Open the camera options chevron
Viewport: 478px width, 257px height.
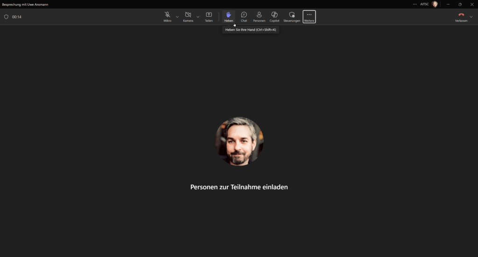coord(198,17)
